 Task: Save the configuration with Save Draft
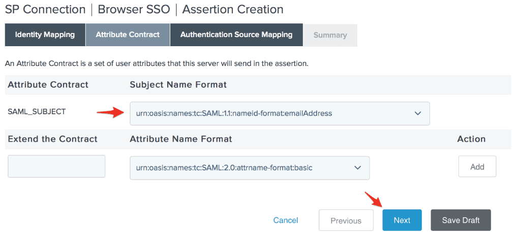click(x=461, y=220)
